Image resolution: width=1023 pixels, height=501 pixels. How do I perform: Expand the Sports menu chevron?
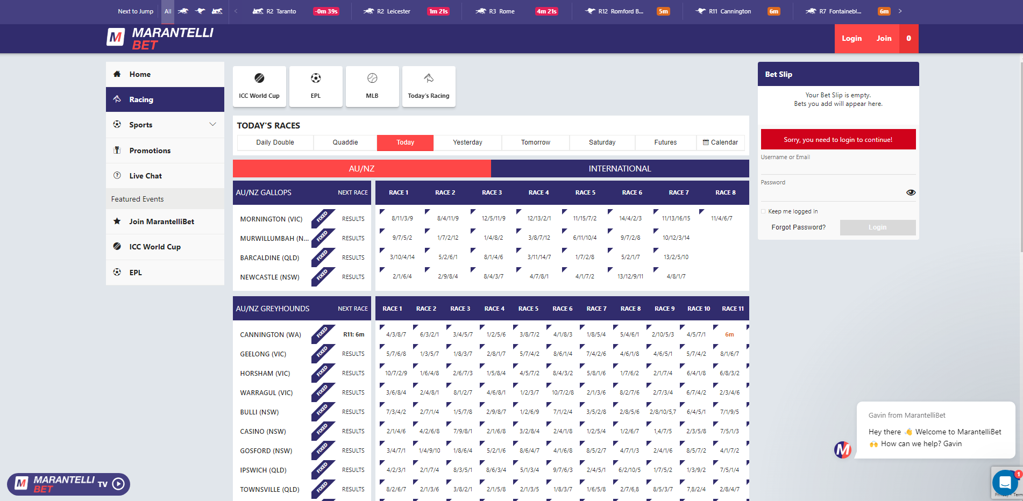point(212,125)
